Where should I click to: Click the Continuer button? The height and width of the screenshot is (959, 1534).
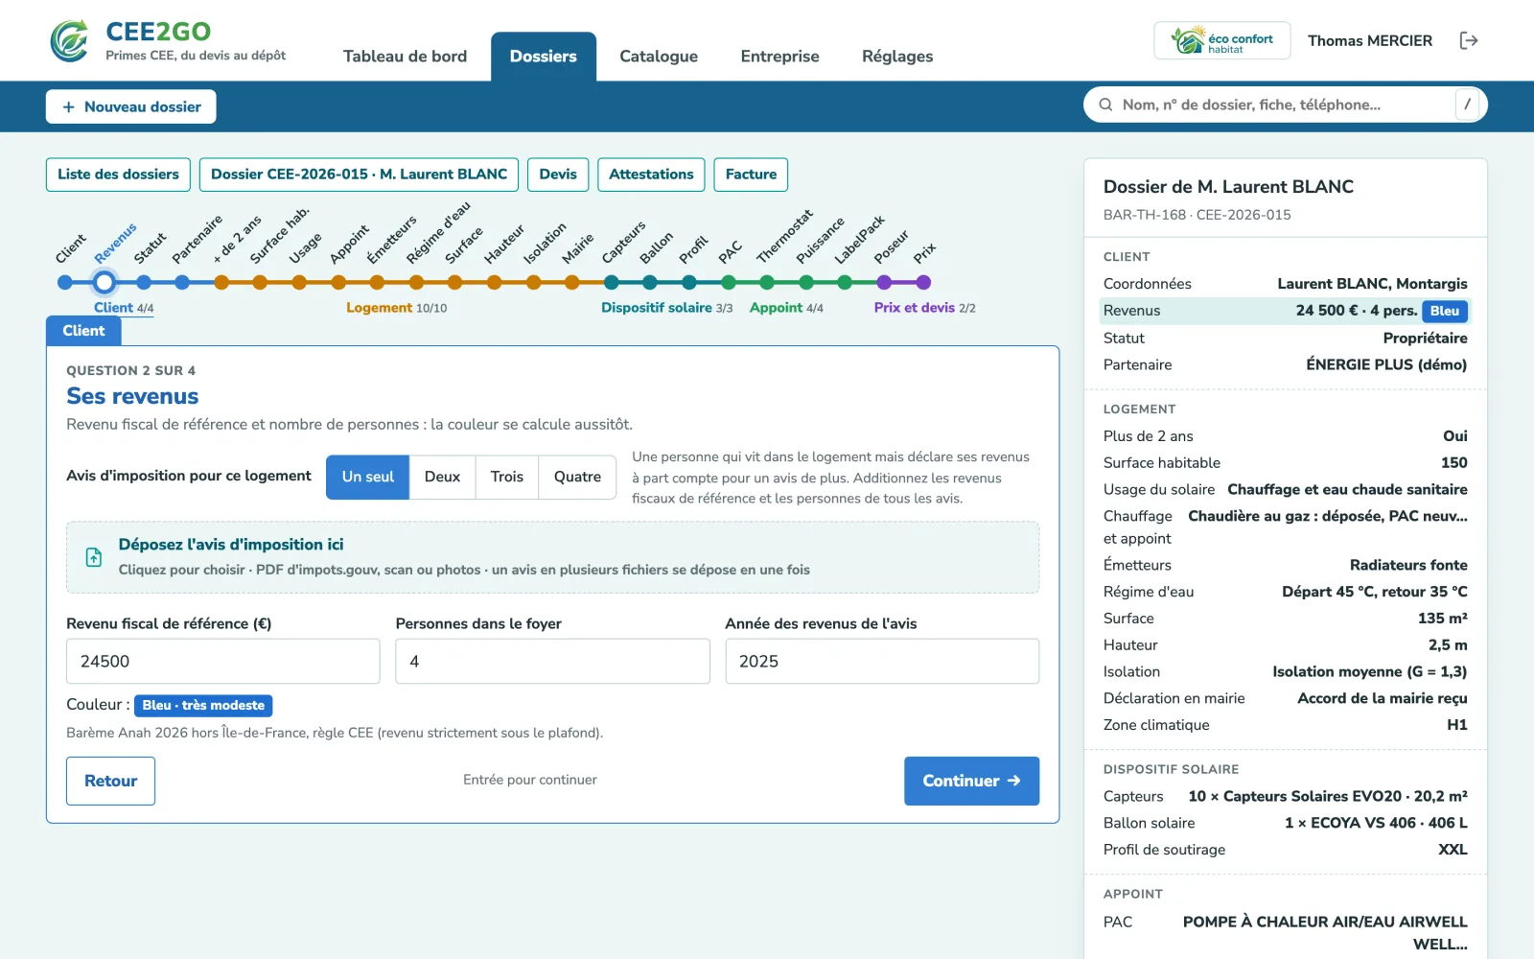(x=971, y=781)
